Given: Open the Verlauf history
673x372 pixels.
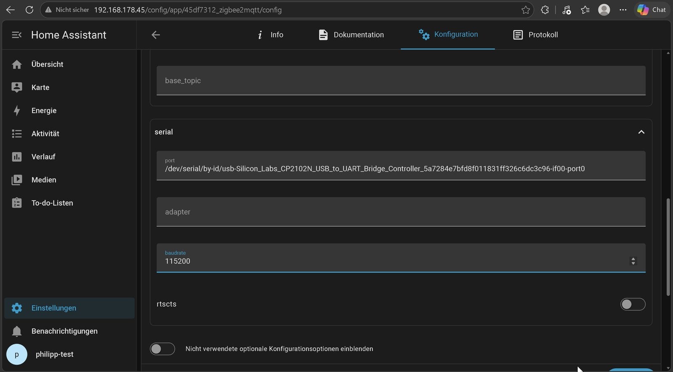Looking at the screenshot, I should tap(69, 157).
